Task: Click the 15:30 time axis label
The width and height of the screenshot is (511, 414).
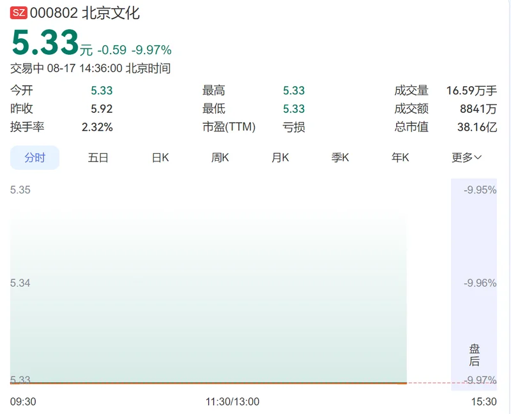Action: (484, 402)
